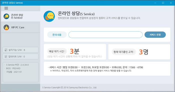Click the 업데이트 S/W download icon
Screen dimensions: 175x92
pyautogui.click(x=6, y=57)
